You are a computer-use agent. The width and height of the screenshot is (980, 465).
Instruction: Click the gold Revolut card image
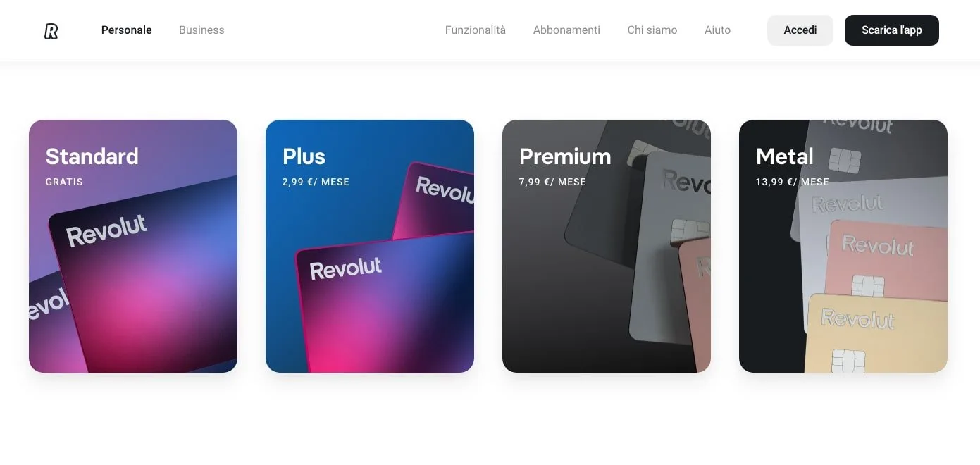point(876,333)
